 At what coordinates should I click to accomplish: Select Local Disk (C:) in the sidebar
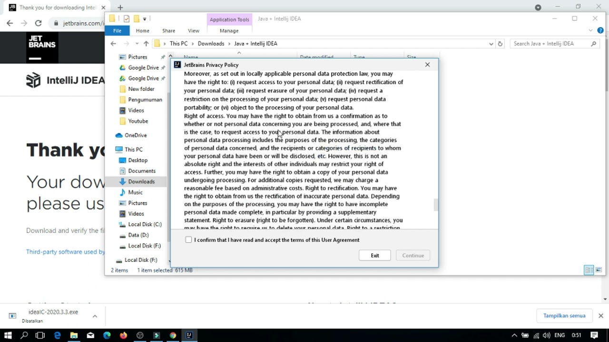click(145, 224)
